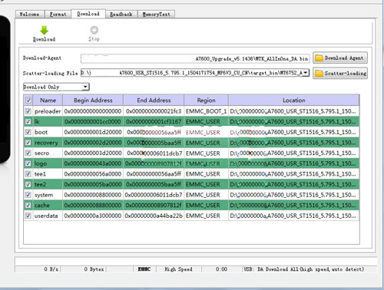Click the folder icon on the Scatter-loading button
This screenshot has height=290, width=384.
click(319, 74)
